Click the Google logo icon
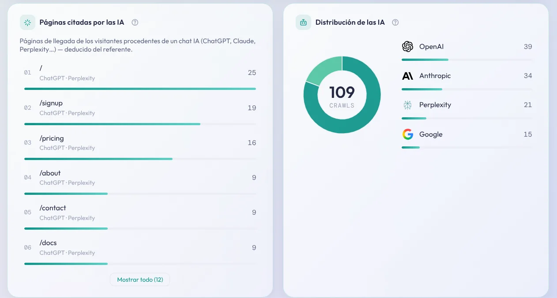The image size is (557, 298). (407, 134)
